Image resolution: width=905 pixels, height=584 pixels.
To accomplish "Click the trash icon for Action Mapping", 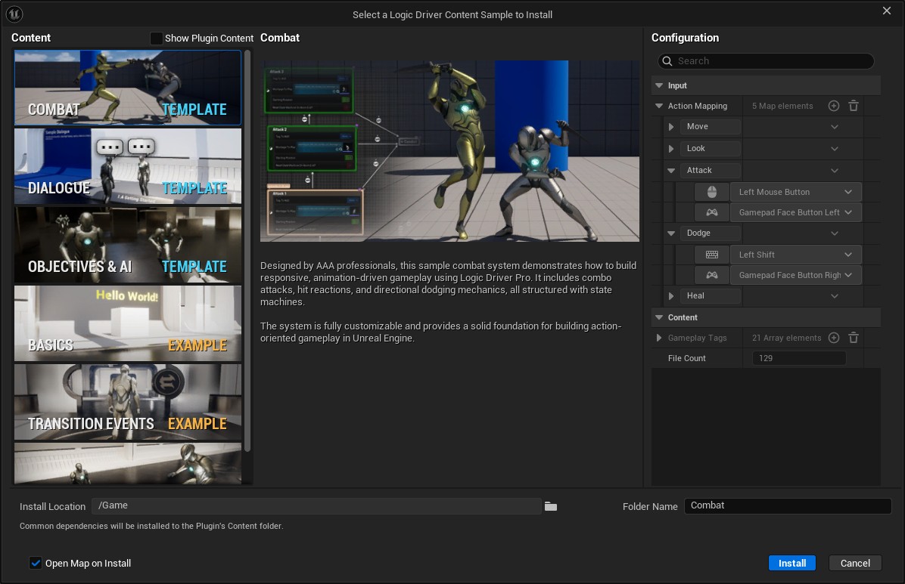I will click(853, 106).
